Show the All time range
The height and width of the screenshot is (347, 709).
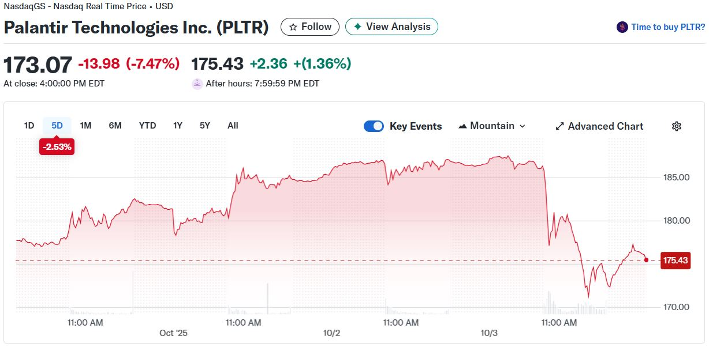233,126
